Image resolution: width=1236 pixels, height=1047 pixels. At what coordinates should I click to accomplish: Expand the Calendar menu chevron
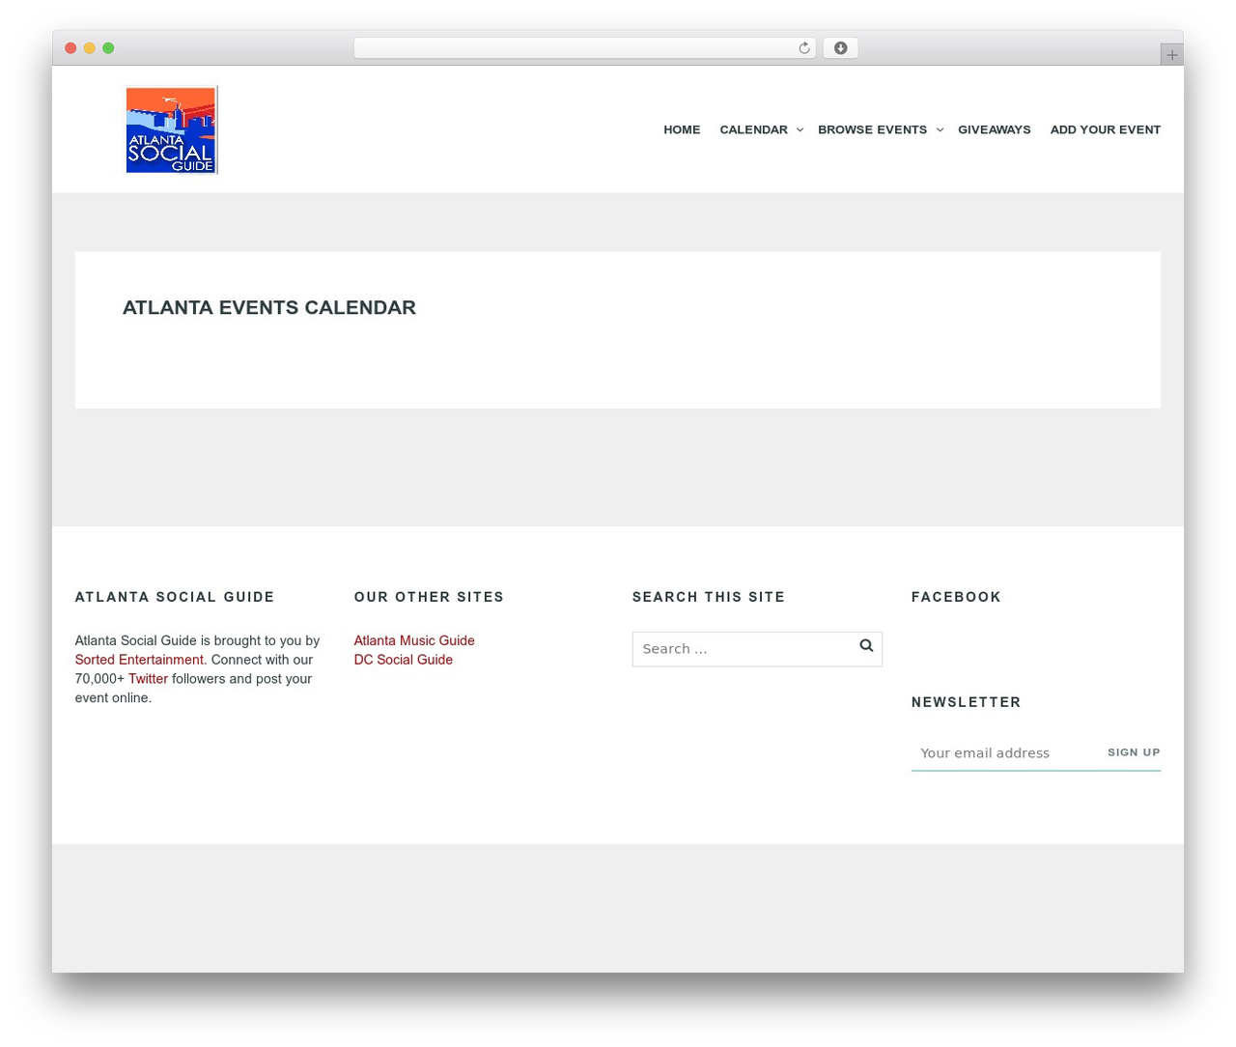[800, 129]
